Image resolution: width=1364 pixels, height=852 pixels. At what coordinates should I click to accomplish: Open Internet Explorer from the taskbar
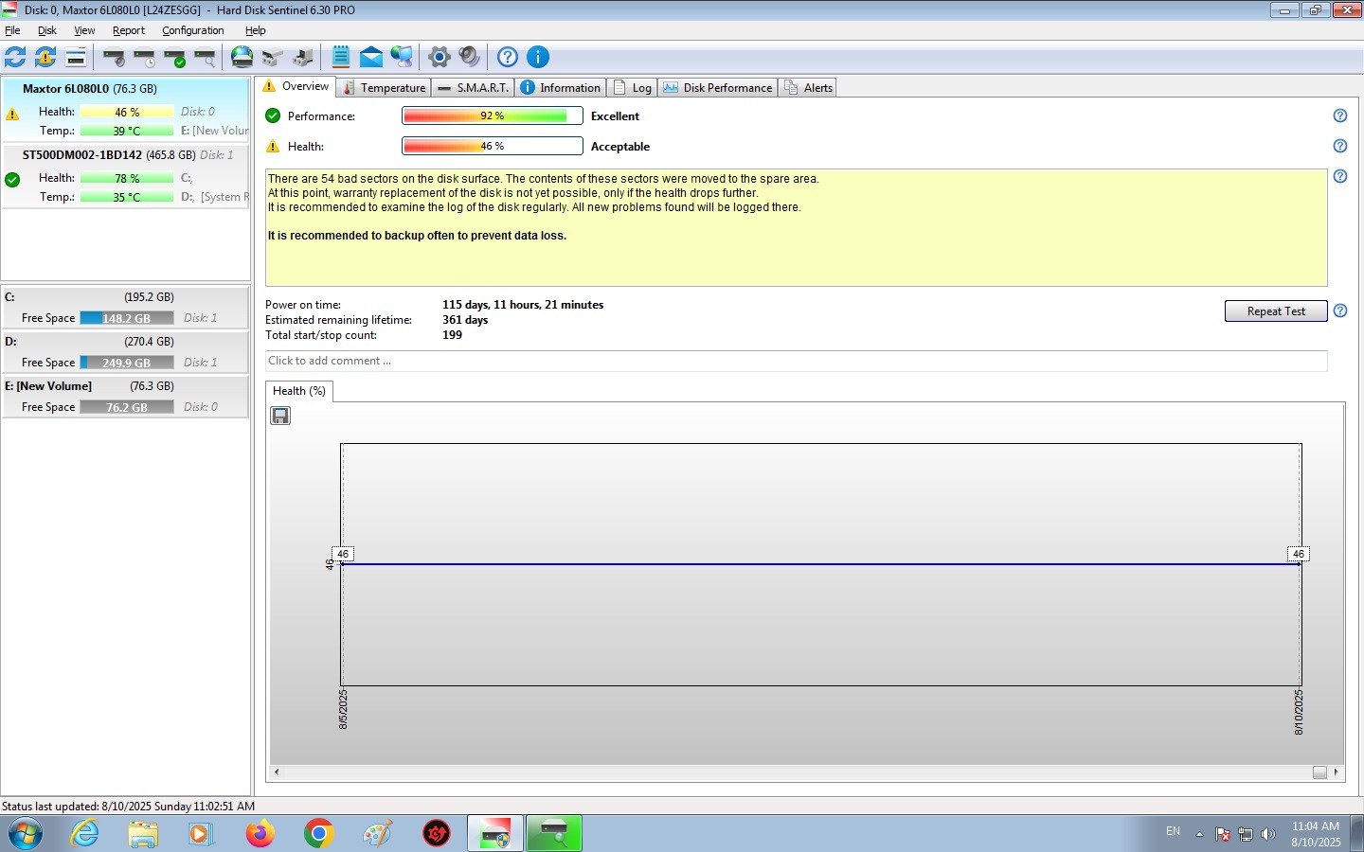(x=85, y=833)
